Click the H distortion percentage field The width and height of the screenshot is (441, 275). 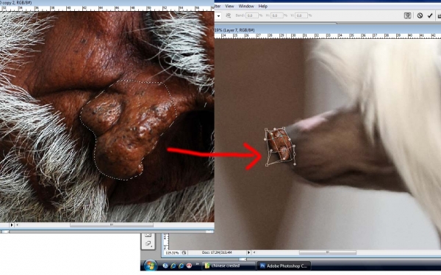(x=277, y=15)
